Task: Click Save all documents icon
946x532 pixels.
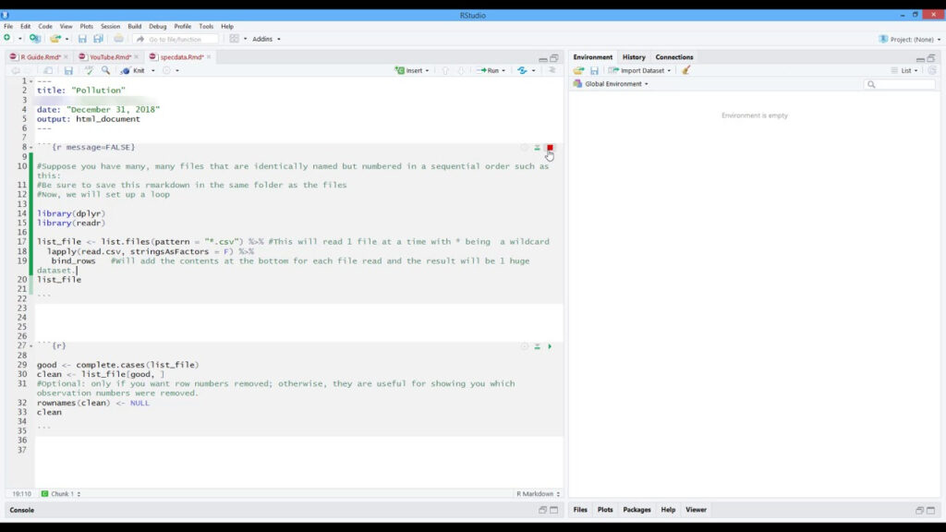Action: coord(98,39)
